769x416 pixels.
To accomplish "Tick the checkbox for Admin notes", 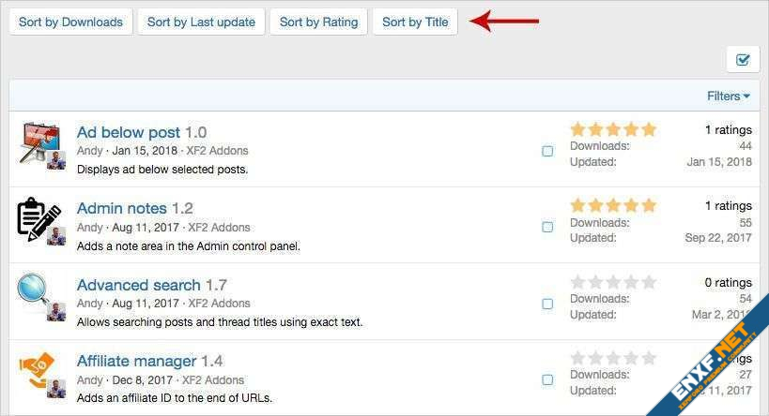I will tap(547, 227).
